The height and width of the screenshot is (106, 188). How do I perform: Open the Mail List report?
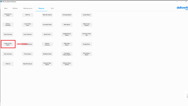(8, 64)
